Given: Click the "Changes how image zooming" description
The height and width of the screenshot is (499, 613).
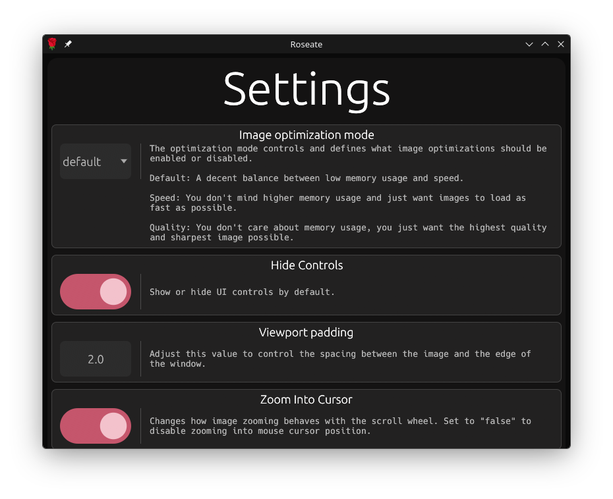Looking at the screenshot, I should tap(340, 426).
